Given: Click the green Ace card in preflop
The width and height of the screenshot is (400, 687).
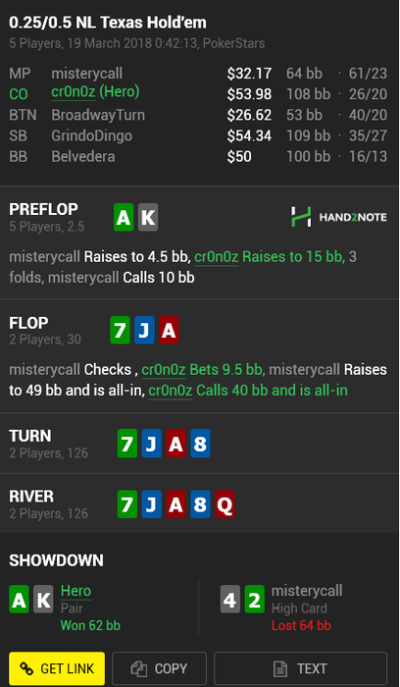Looking at the screenshot, I should (x=124, y=217).
